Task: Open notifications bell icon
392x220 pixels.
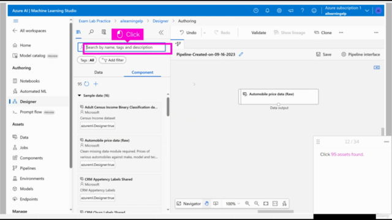Action: click(267, 11)
